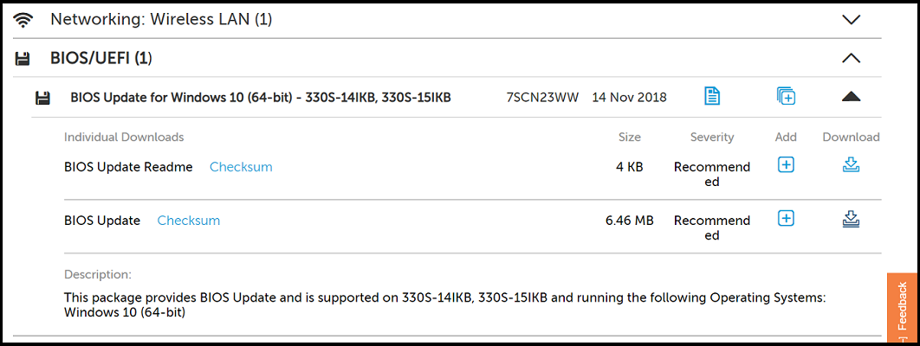This screenshot has height=346, width=920.
Task: Add the 6.46 MB BIOS Update to list
Action: pos(786,219)
